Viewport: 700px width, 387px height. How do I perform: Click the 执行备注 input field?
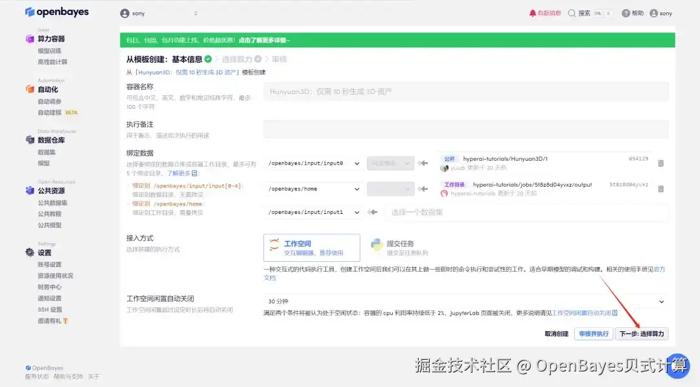point(465,128)
